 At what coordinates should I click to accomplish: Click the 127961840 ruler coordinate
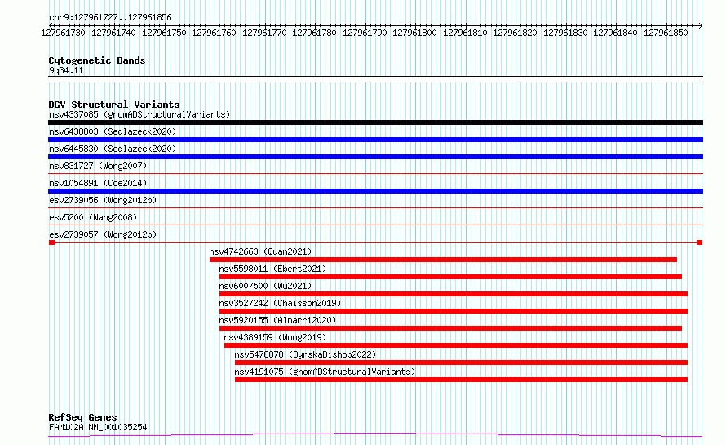pos(615,33)
